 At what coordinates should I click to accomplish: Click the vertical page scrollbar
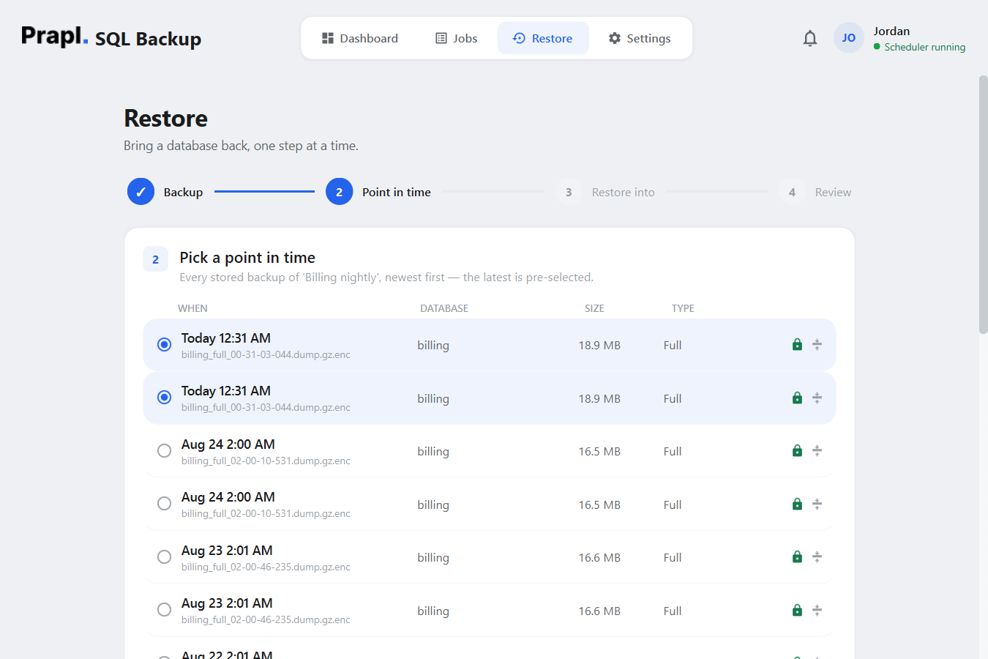[983, 205]
